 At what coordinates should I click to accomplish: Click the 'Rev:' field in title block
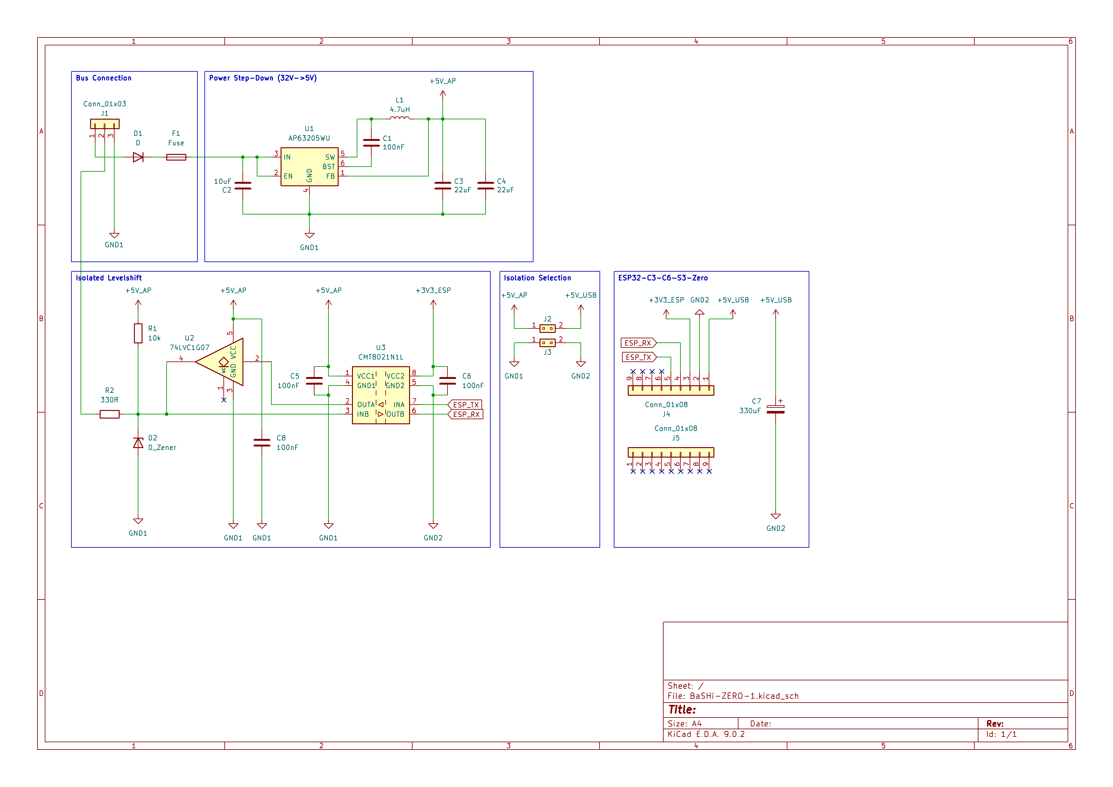[x=995, y=724]
